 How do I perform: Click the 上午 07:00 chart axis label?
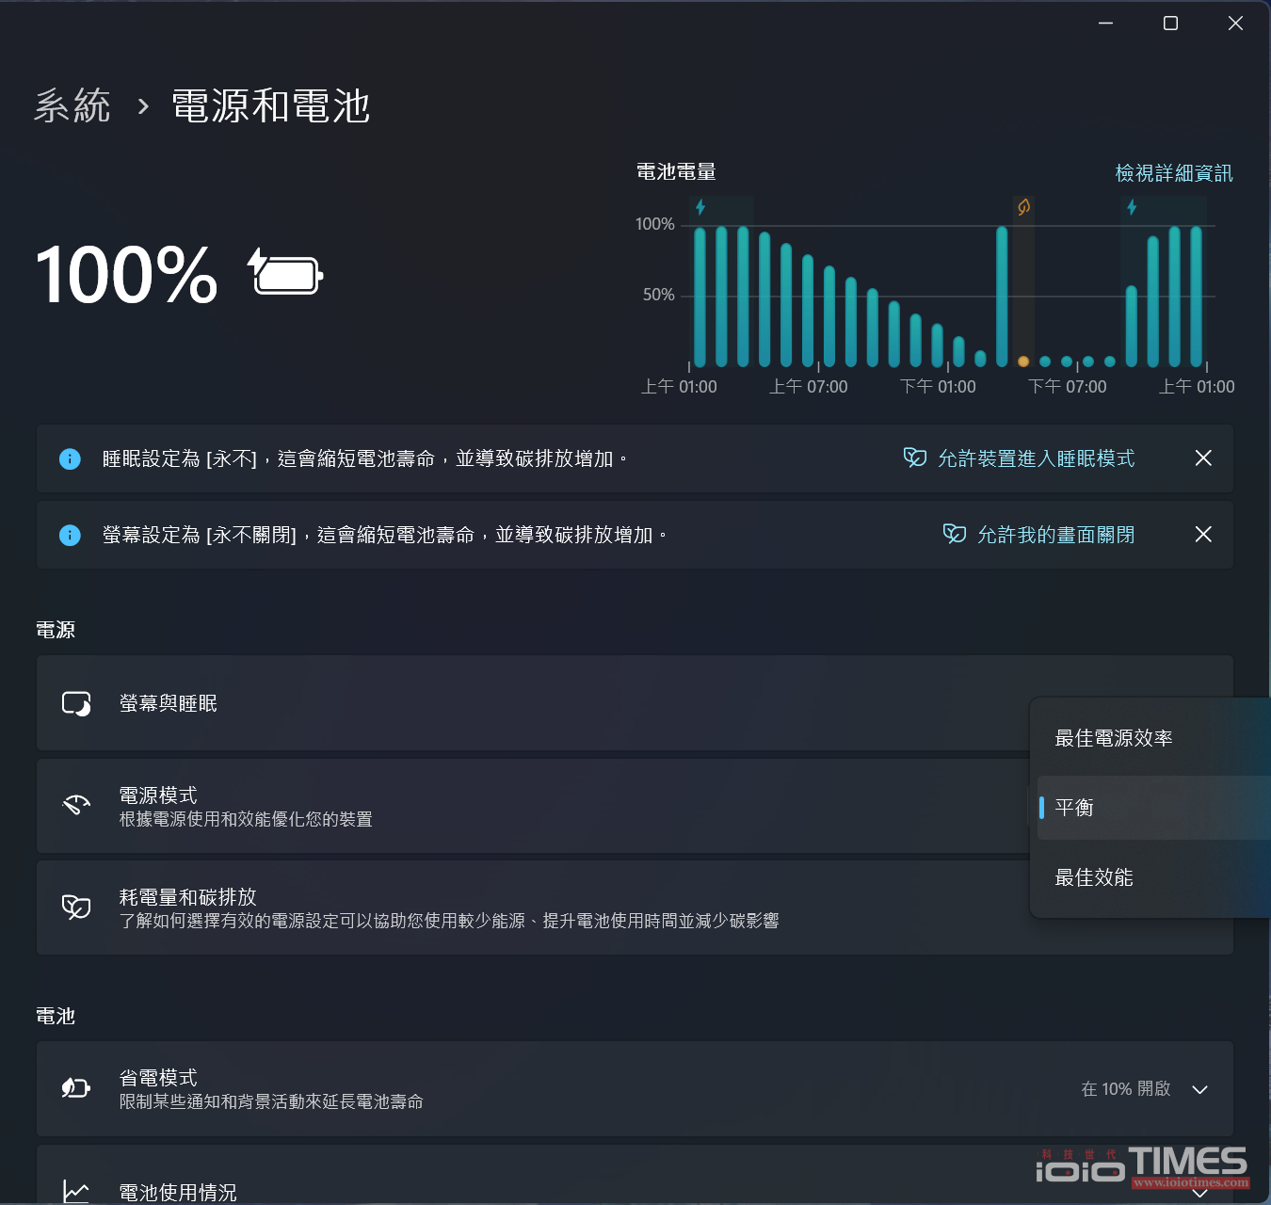(x=809, y=387)
